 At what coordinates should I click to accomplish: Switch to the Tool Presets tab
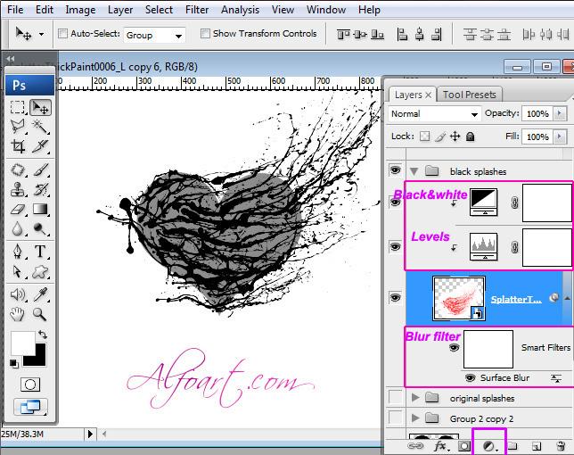point(469,95)
